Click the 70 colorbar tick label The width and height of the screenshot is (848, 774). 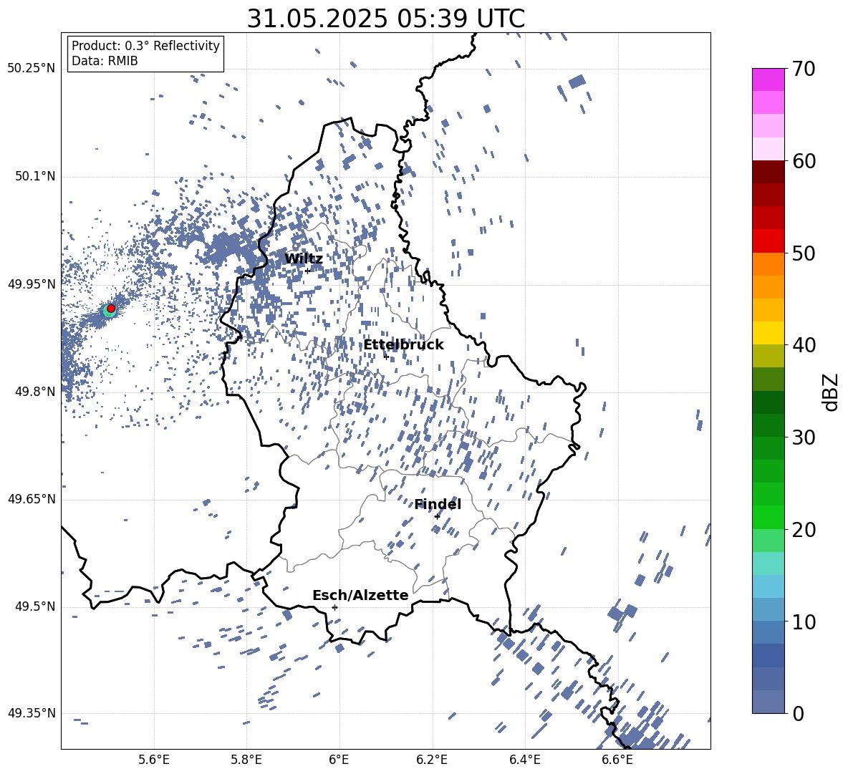point(804,69)
